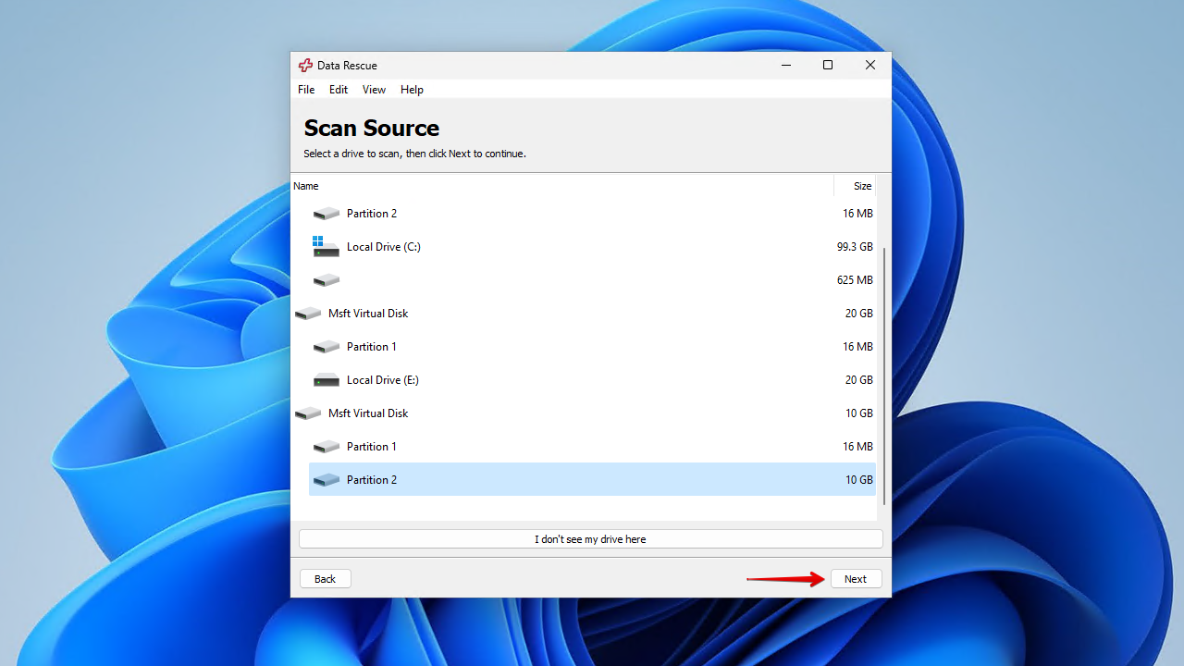The image size is (1184, 666).
Task: Open the Edit menu
Action: [339, 90]
